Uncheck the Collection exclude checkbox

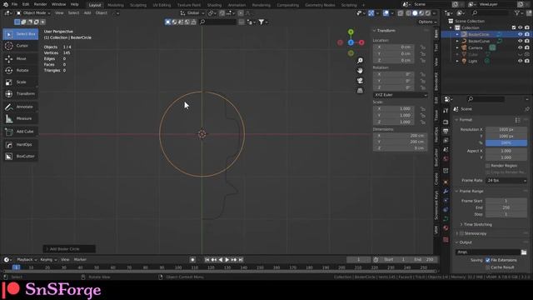click(514, 27)
